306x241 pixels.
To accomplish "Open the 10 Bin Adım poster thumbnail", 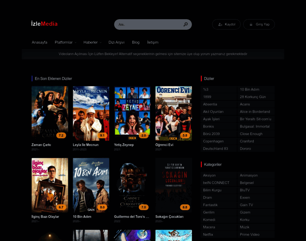I will pyautogui.click(x=91, y=185).
